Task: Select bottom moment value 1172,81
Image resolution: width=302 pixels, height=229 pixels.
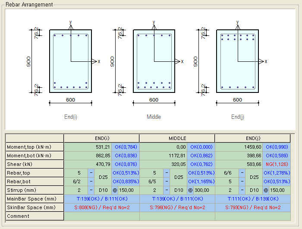Action: [164, 156]
